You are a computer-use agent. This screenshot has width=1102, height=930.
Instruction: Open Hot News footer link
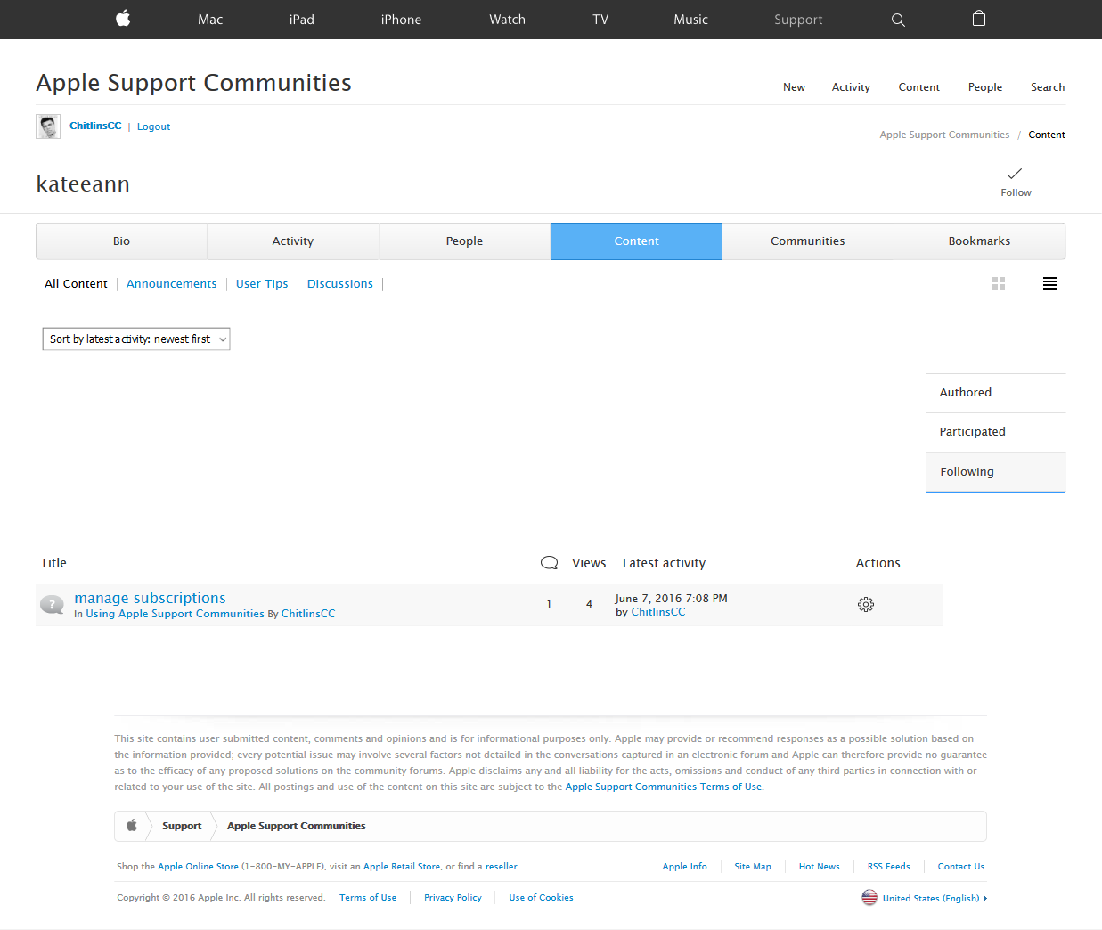coord(820,867)
